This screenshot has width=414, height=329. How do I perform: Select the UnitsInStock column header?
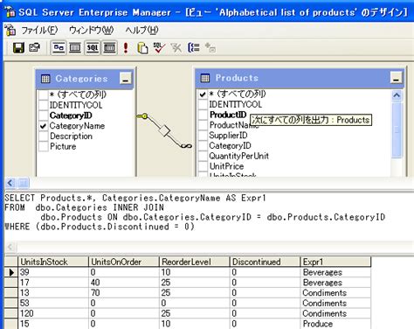[x=53, y=262]
